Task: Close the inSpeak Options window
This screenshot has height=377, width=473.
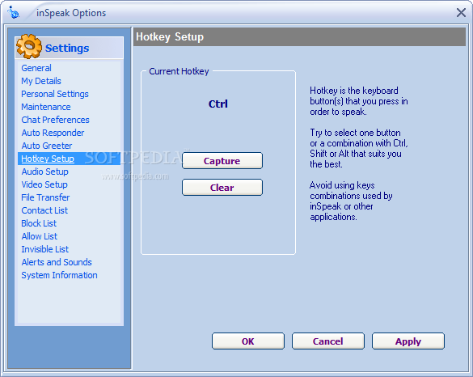Action: coord(461,13)
